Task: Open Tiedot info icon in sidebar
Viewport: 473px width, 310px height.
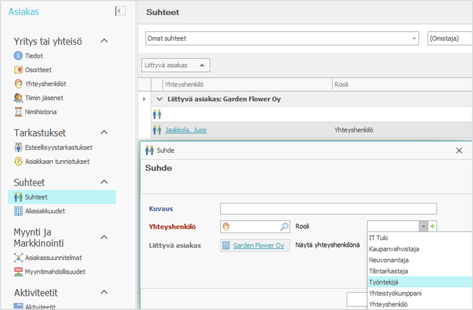Action: [19, 56]
